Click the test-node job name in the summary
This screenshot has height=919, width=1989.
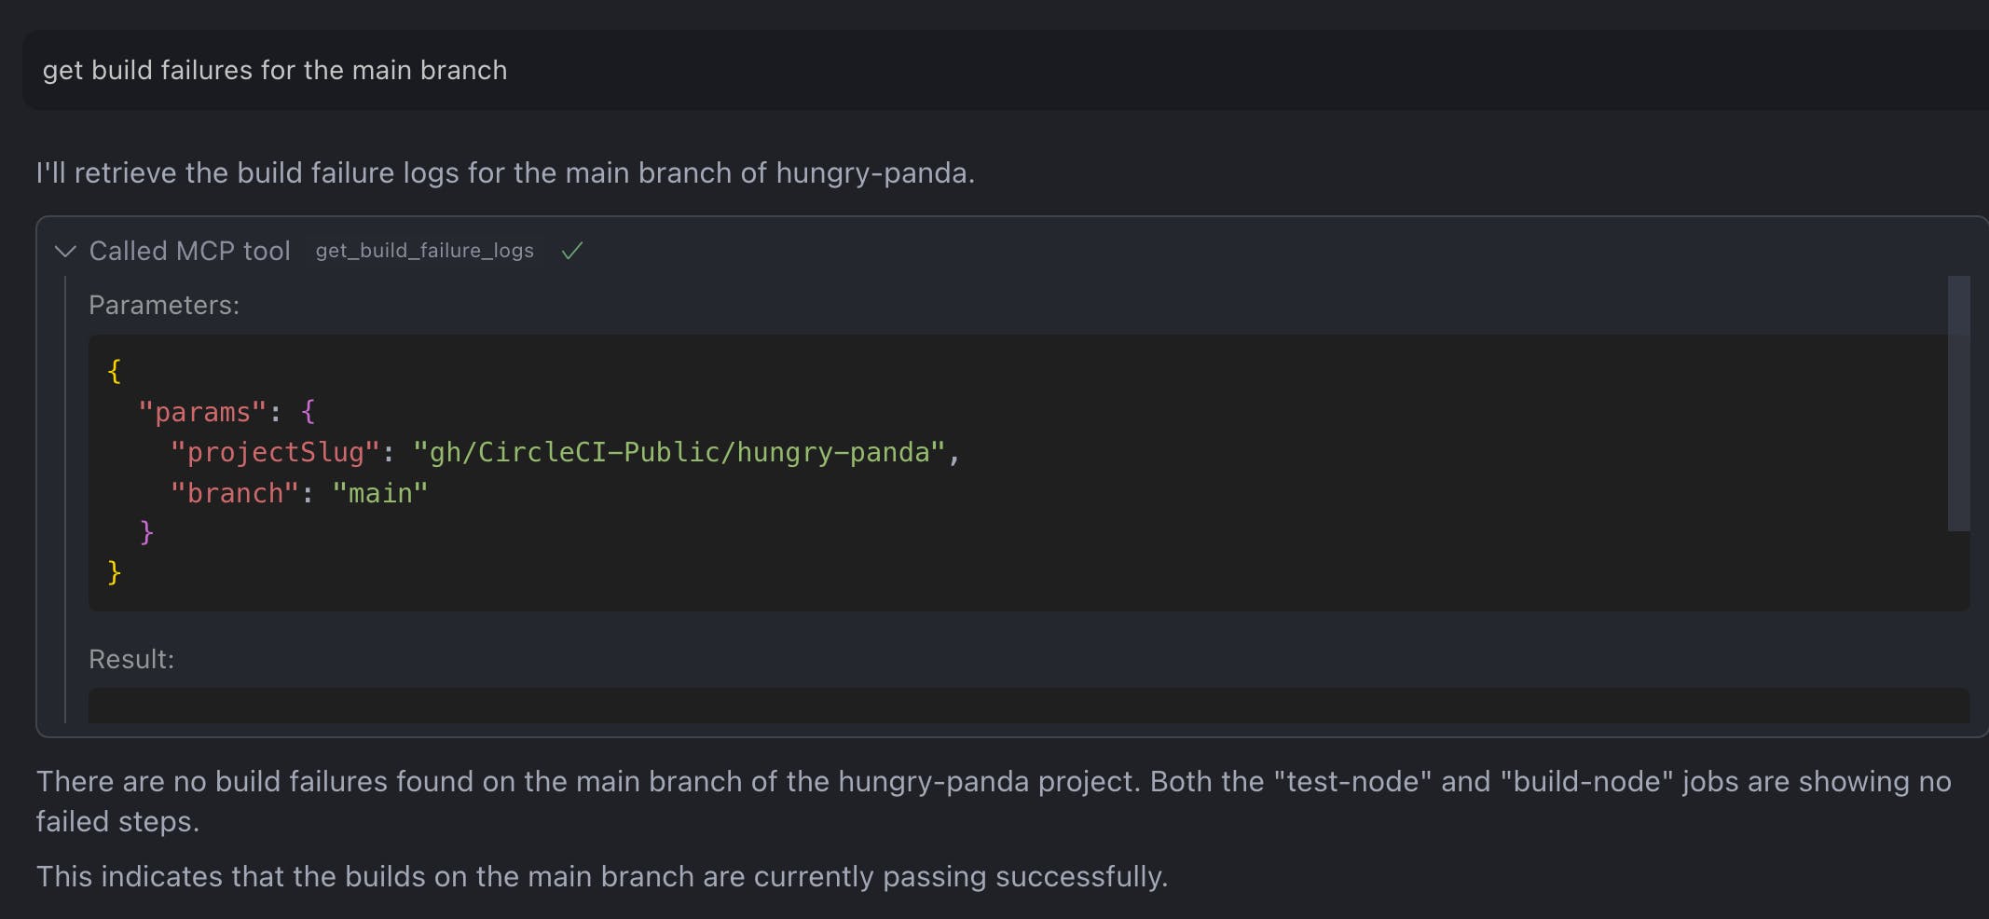click(x=1353, y=781)
